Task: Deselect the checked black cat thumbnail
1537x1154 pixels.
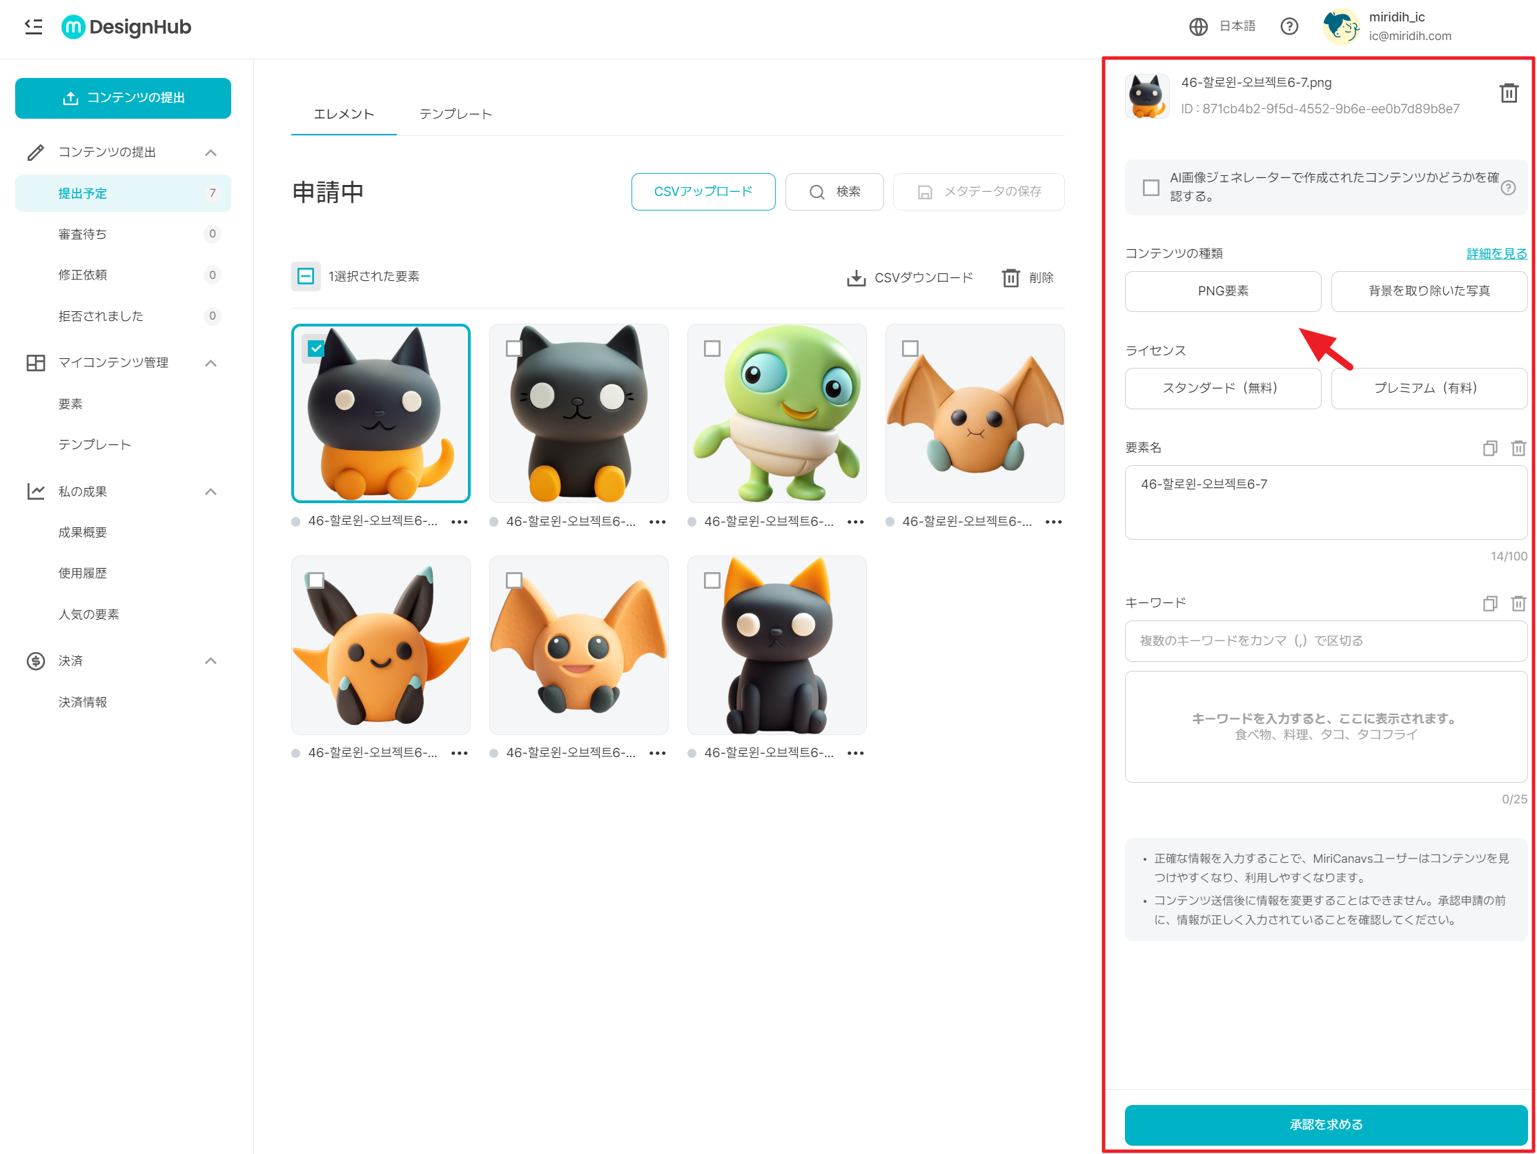Action: click(x=315, y=348)
